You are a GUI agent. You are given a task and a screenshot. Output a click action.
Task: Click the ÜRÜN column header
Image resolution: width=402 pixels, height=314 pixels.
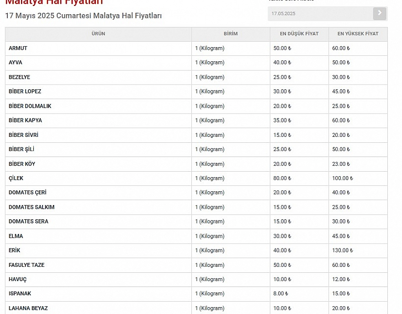tap(98, 34)
